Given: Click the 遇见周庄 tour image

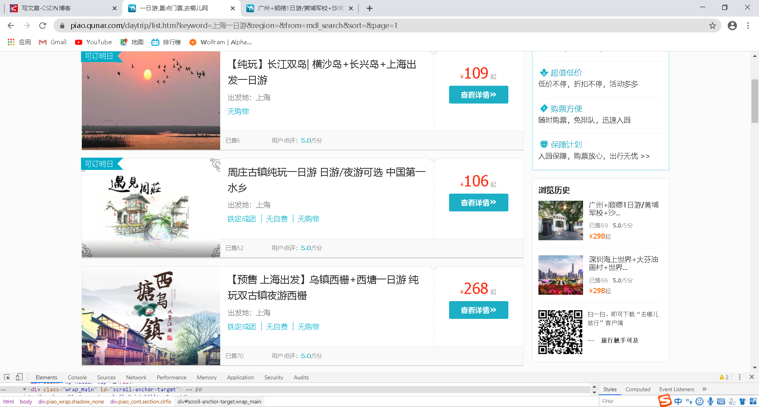Looking at the screenshot, I should (151, 208).
